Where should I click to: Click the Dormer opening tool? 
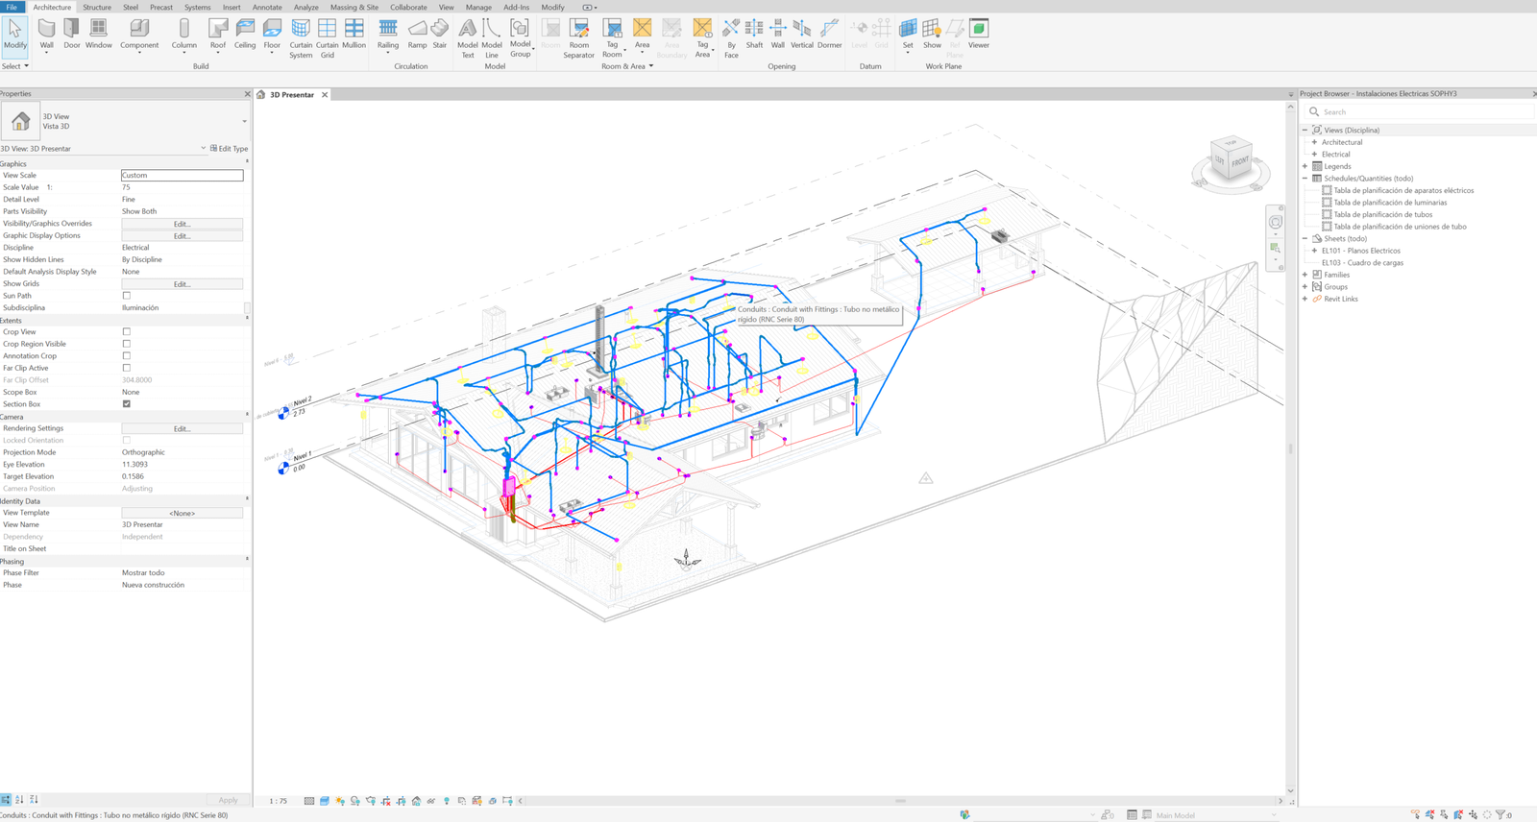(829, 35)
